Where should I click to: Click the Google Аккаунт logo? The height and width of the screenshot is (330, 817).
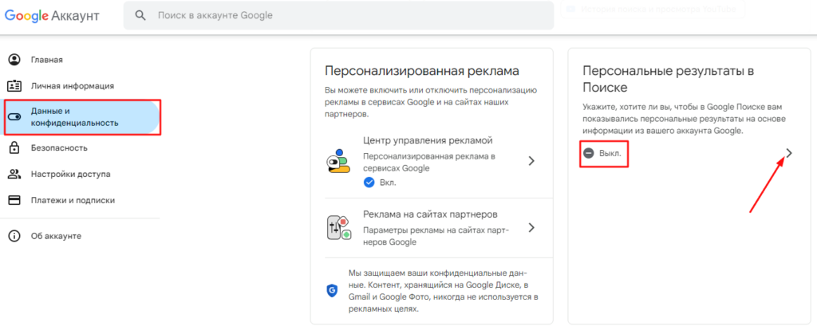[52, 16]
